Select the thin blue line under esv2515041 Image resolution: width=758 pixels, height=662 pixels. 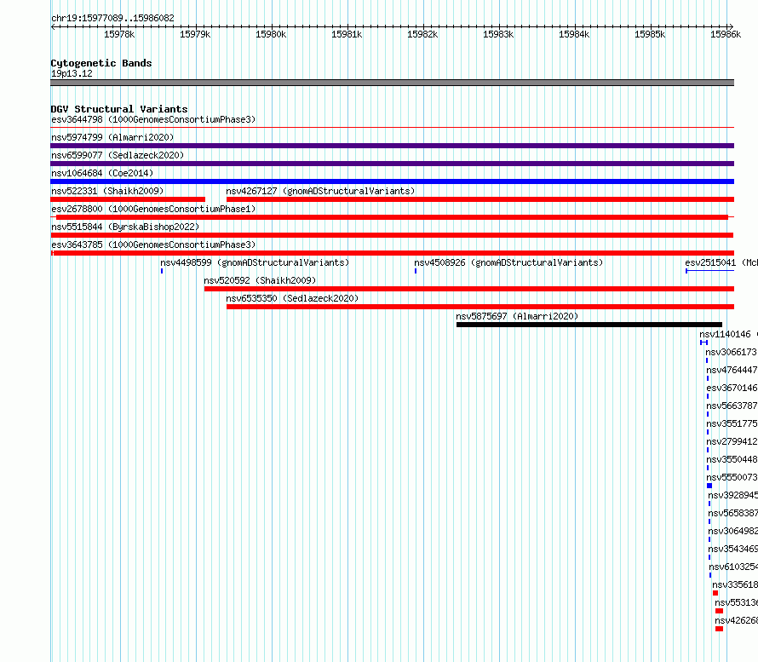pyautogui.click(x=709, y=271)
